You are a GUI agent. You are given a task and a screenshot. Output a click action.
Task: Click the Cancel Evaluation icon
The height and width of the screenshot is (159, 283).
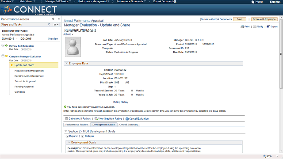(x=127, y=119)
